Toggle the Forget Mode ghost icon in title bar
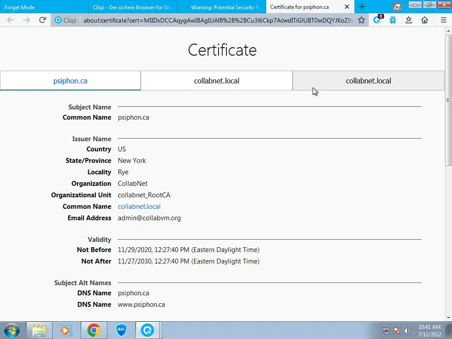Screen dimensions: 452x339 [397, 7]
